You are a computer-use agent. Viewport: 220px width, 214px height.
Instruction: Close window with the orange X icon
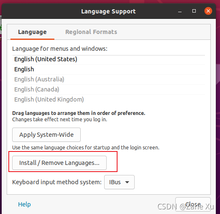coord(208,11)
